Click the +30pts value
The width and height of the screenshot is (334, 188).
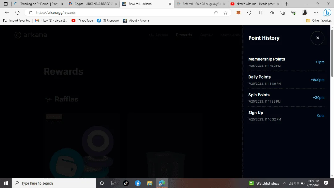[319, 98]
